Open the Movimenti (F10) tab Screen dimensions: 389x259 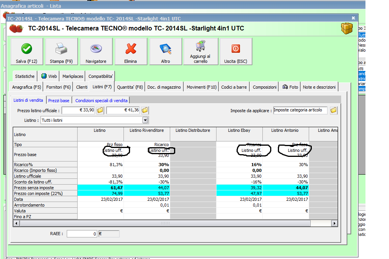click(x=201, y=87)
